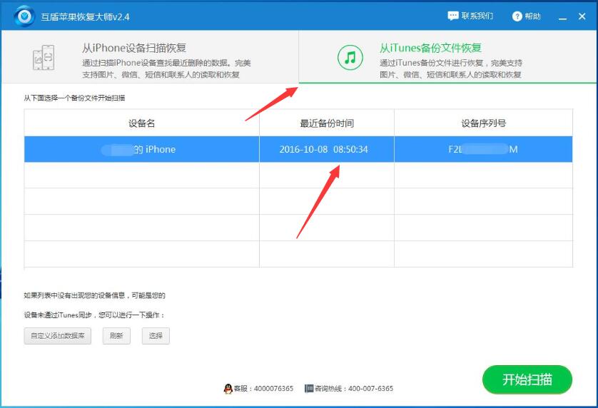Switch to 从iTunes备份文件恢复 tab
This screenshot has width=598, height=408.
447,57
